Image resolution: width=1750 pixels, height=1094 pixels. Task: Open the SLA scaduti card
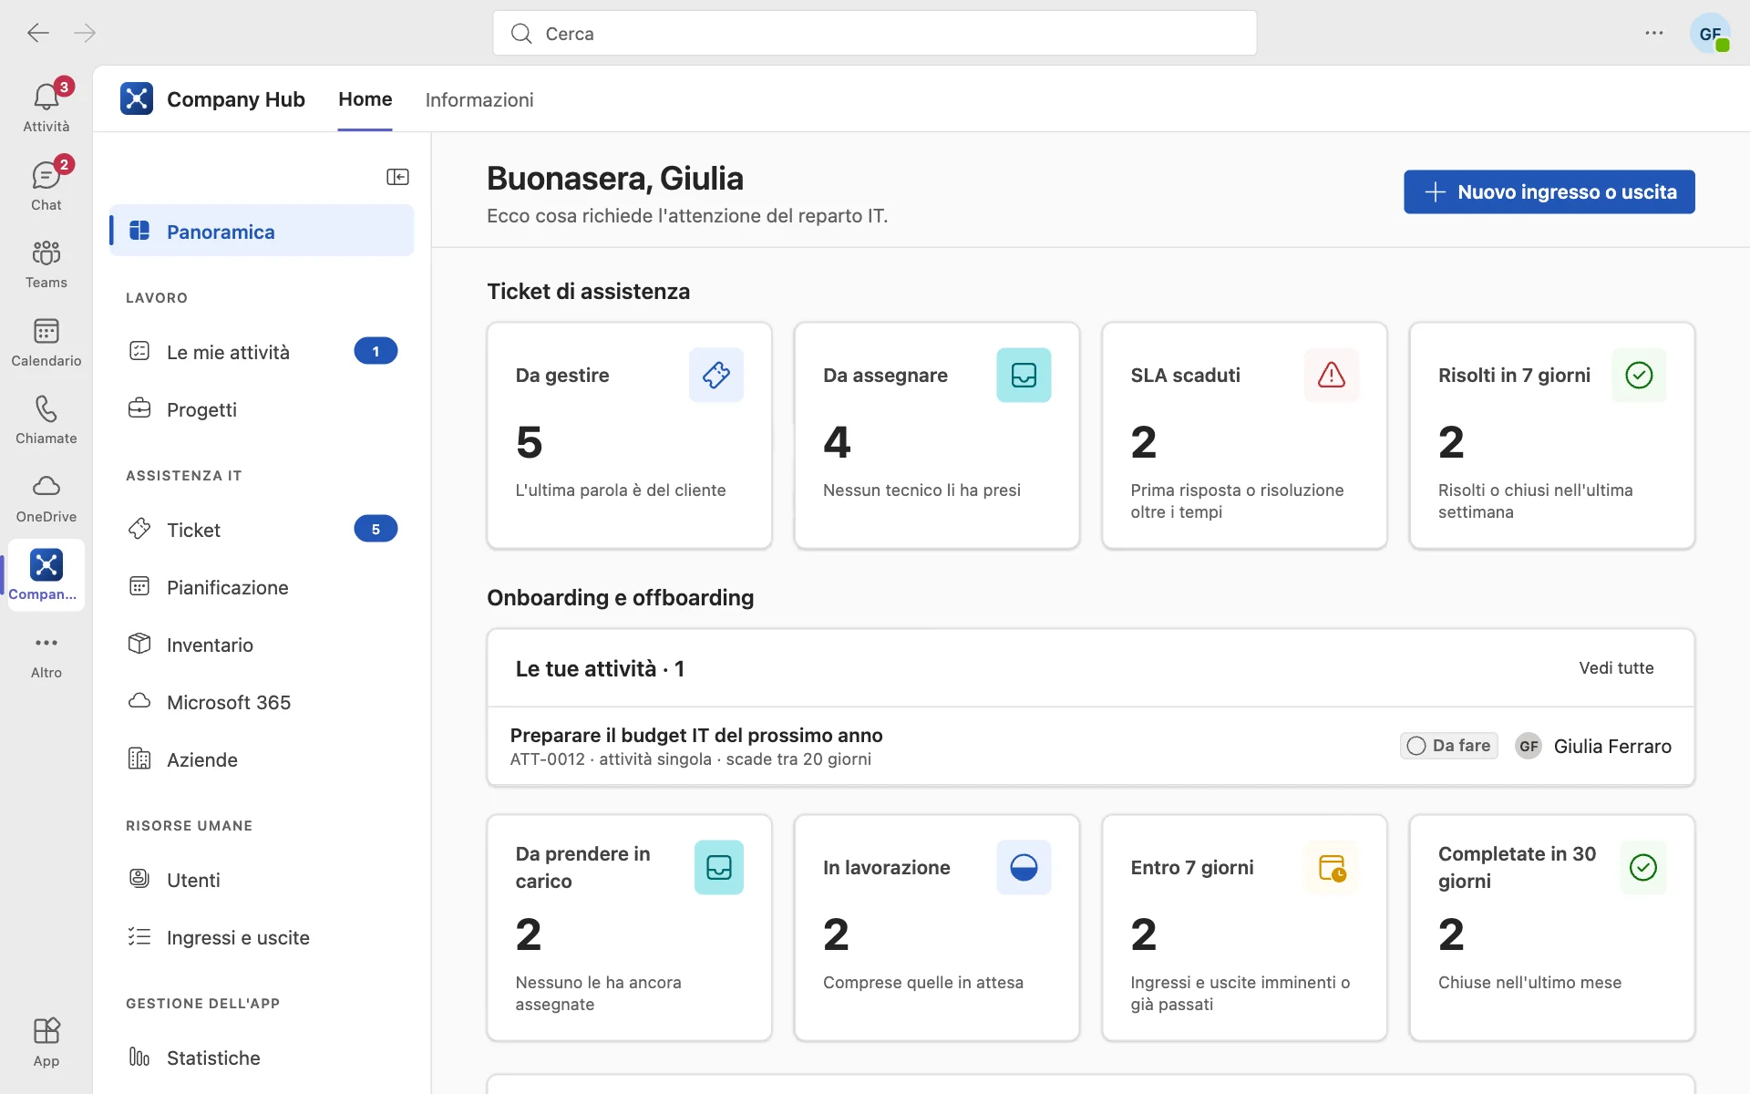(x=1244, y=436)
